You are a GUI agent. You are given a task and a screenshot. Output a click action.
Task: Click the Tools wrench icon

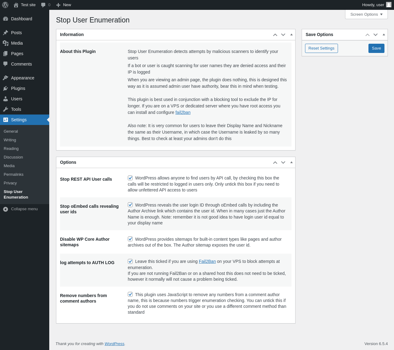6,109
